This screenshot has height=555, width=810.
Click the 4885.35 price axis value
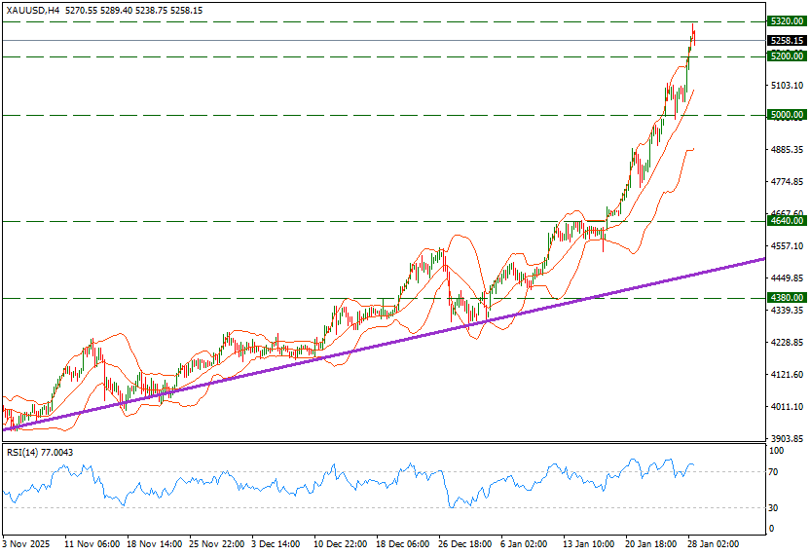click(x=785, y=150)
